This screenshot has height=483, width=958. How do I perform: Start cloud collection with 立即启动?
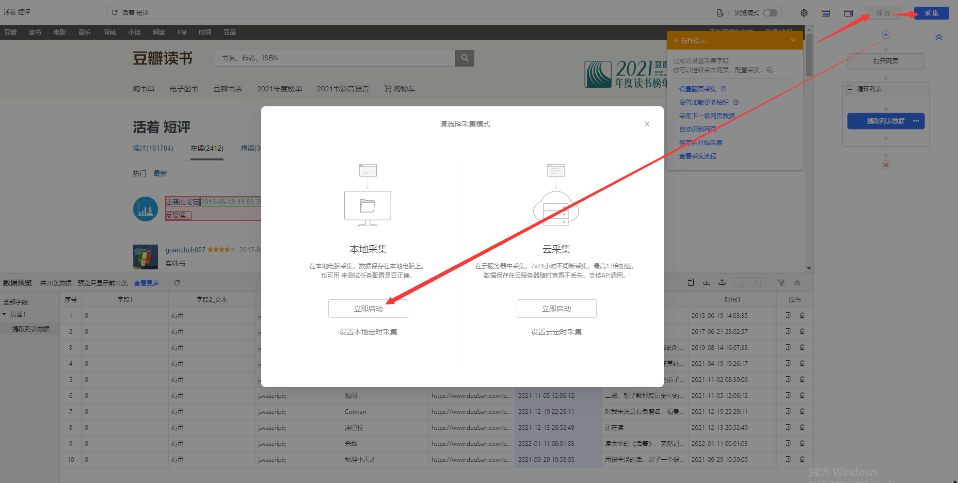pos(556,309)
